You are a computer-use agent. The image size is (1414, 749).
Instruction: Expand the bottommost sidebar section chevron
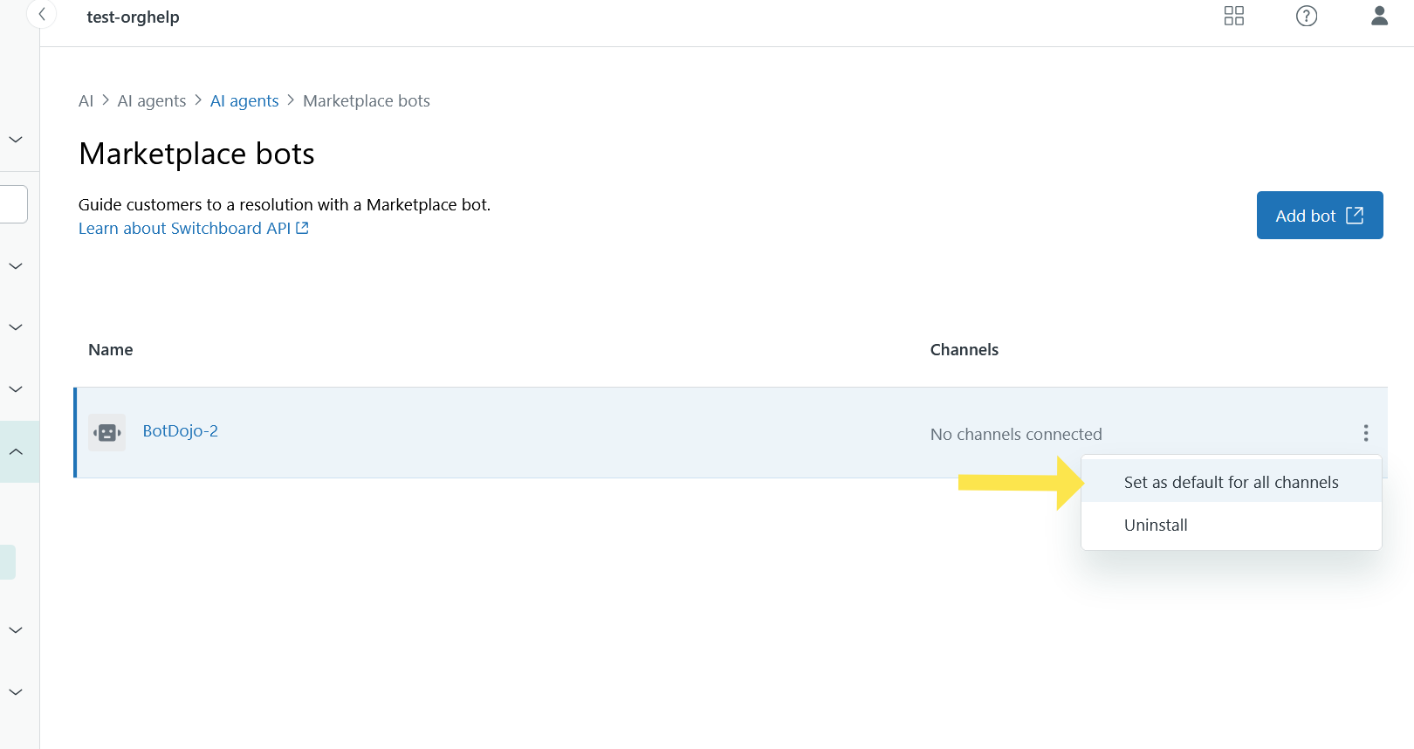coord(16,691)
